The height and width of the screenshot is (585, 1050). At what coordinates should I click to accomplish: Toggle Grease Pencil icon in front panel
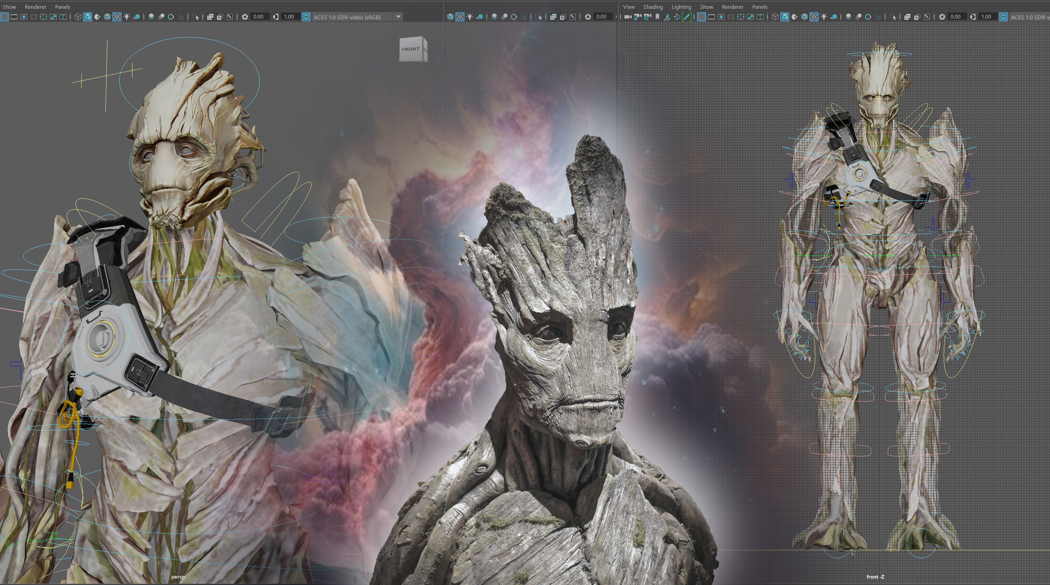687,17
